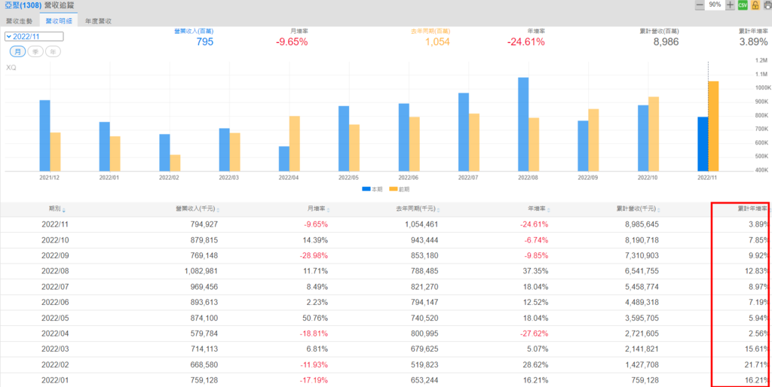Sort by the 月增率 column header
The image size is (772, 387).
pyautogui.click(x=320, y=209)
